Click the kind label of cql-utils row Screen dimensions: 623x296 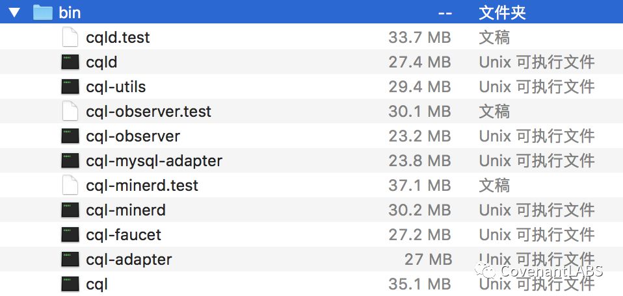tap(537, 87)
